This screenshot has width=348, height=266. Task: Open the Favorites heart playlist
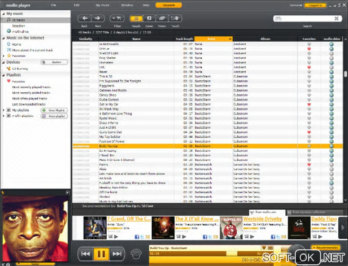click(18, 82)
